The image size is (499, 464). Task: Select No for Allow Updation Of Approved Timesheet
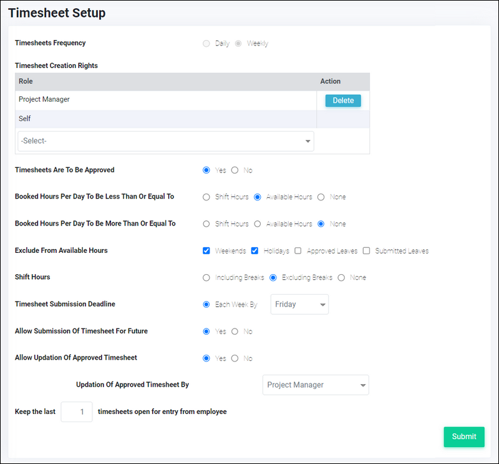click(x=235, y=358)
